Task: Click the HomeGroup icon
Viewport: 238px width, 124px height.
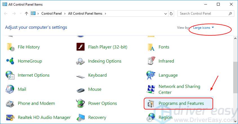Action: pos(10,61)
